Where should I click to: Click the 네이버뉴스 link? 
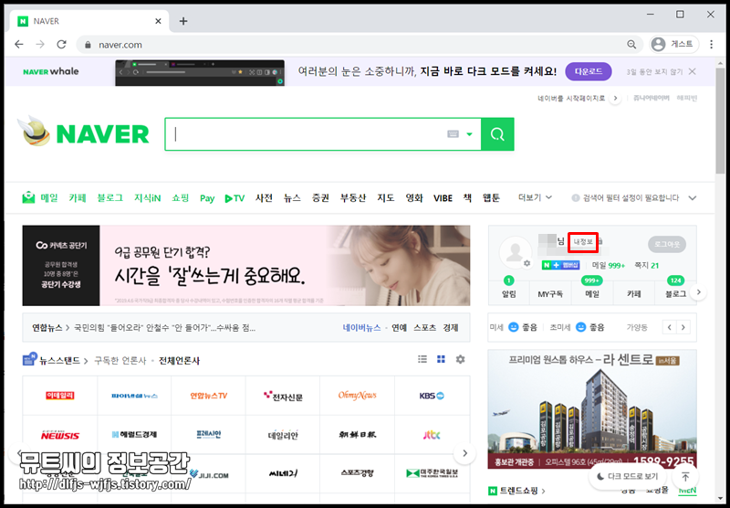tap(361, 328)
